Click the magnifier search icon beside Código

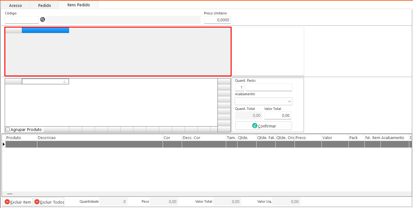43,20
